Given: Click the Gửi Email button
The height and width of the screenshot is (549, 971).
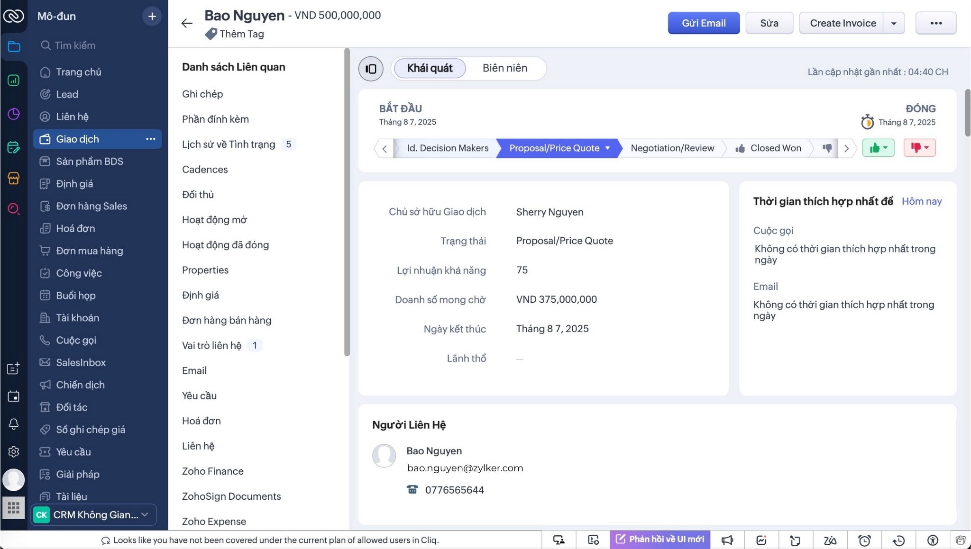Looking at the screenshot, I should click(704, 23).
